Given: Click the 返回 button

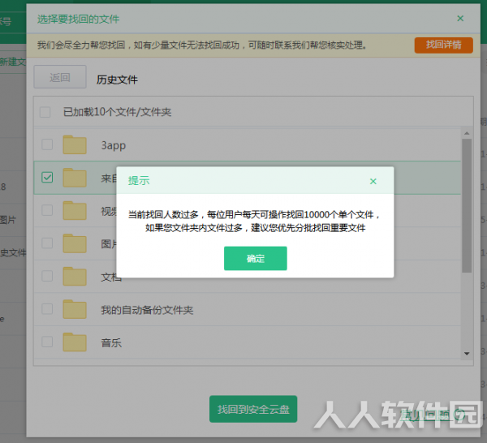Looking at the screenshot, I should point(60,77).
